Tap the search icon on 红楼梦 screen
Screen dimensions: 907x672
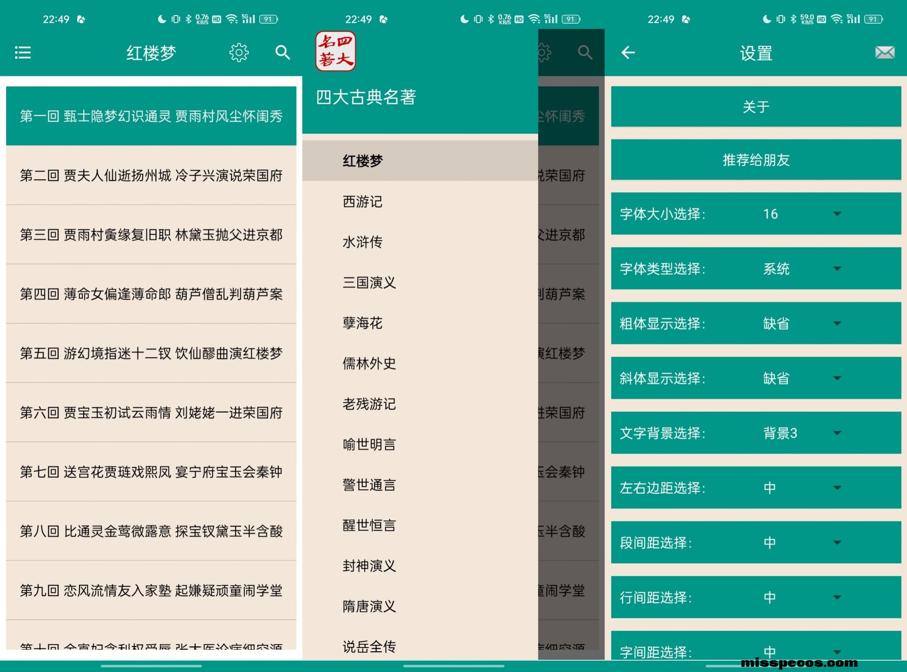[282, 52]
